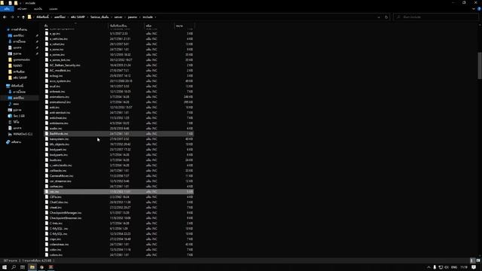Open the View ribbon tab
The height and width of the screenshot is (271, 482).
[53, 9]
